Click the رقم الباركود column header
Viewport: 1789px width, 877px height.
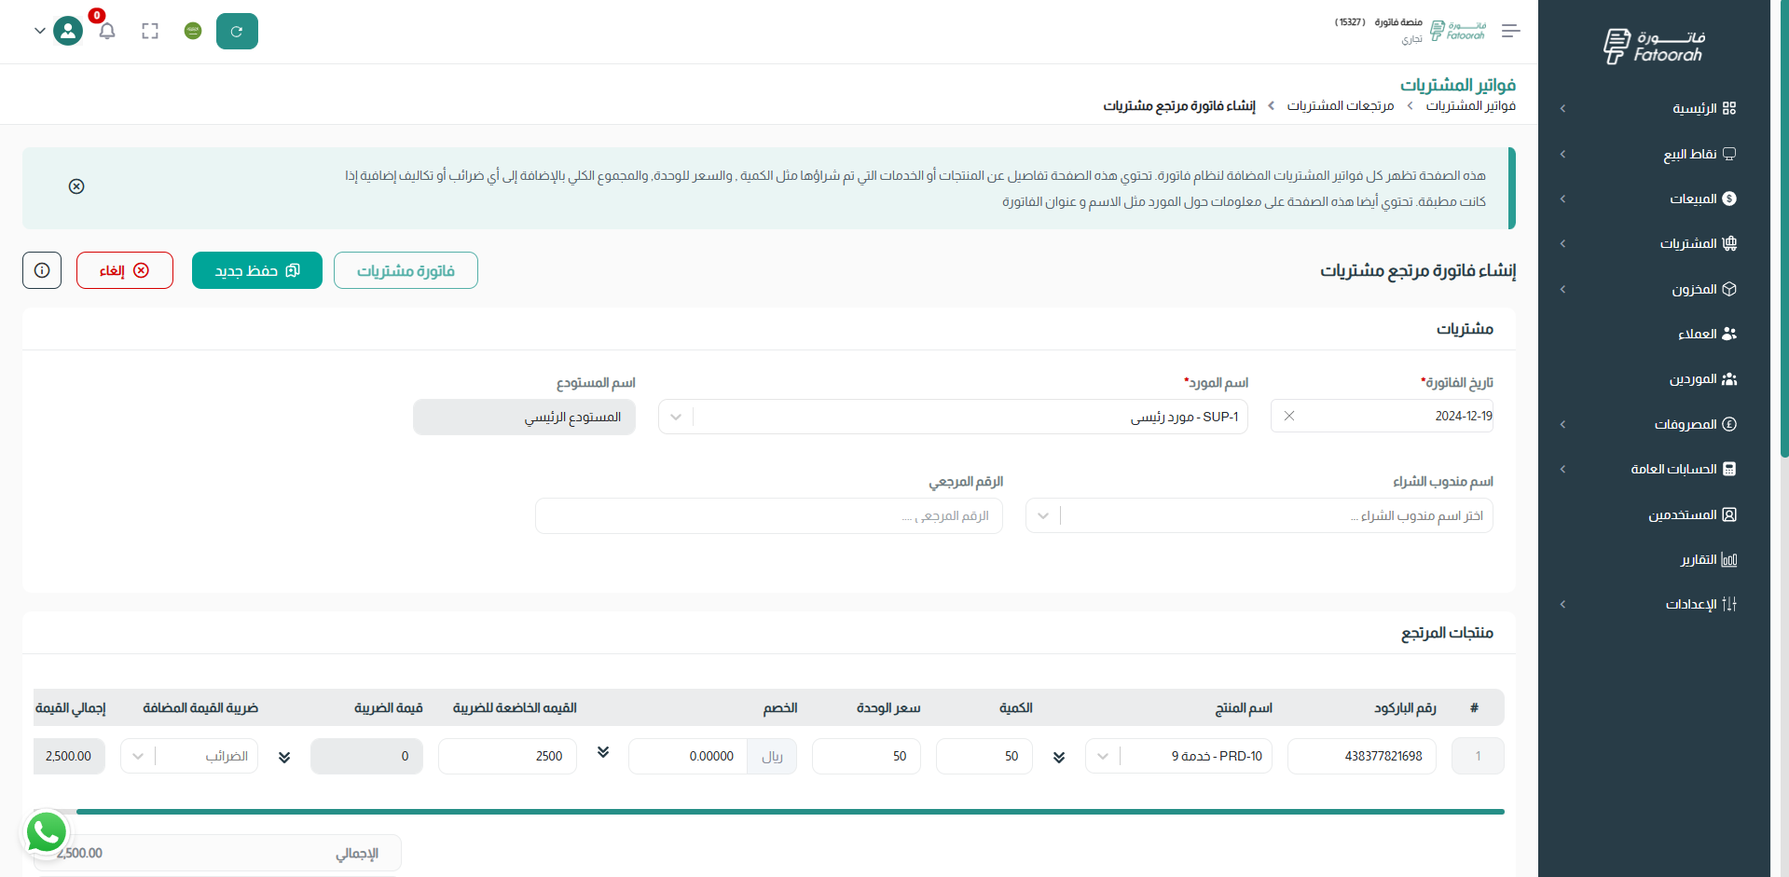coord(1405,708)
